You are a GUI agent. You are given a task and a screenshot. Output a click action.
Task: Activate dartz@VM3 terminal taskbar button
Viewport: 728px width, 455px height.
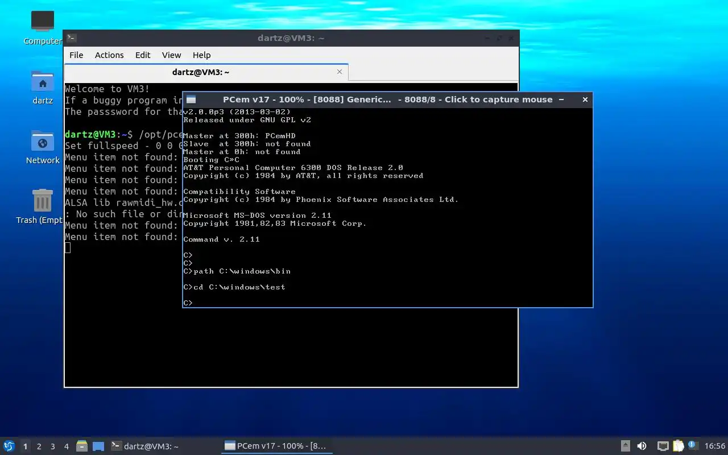coord(163,446)
